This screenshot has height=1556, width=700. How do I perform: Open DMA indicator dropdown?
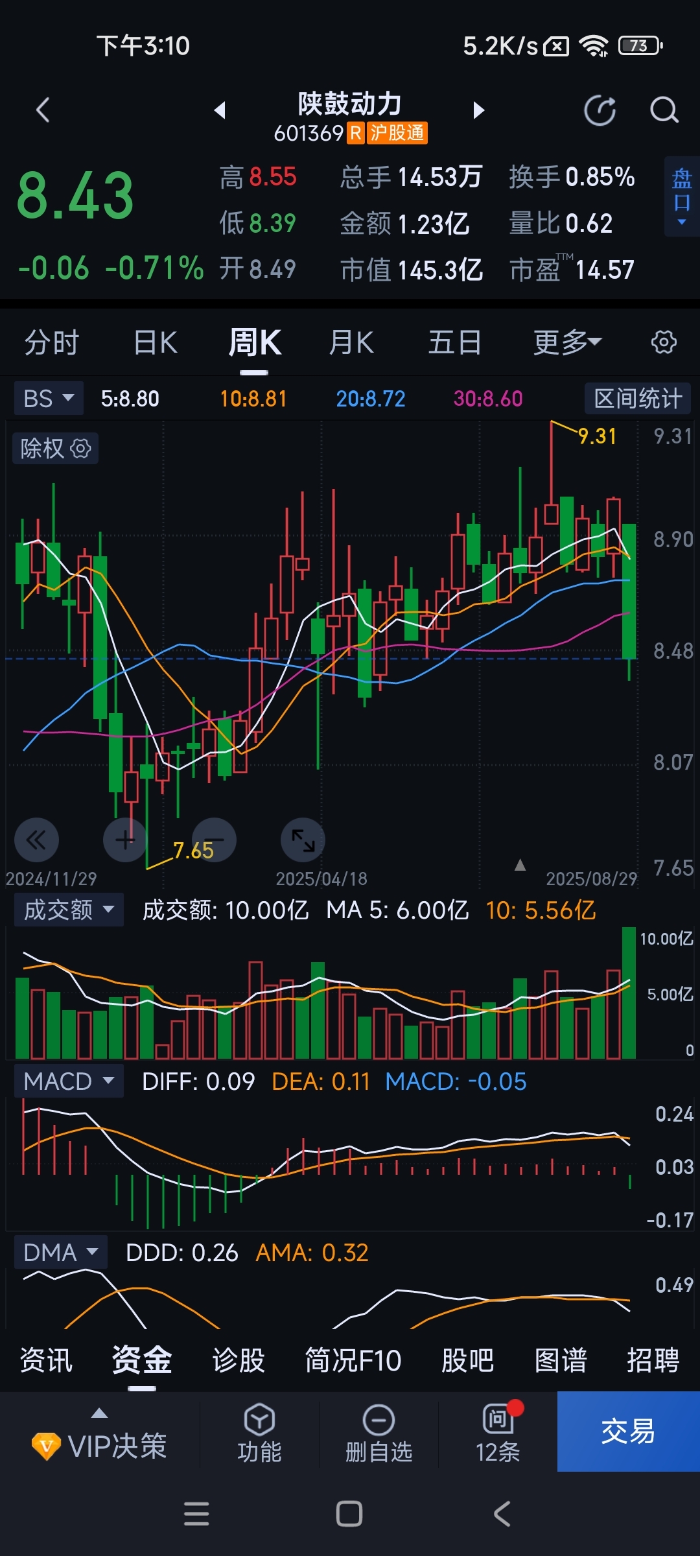click(x=61, y=1252)
